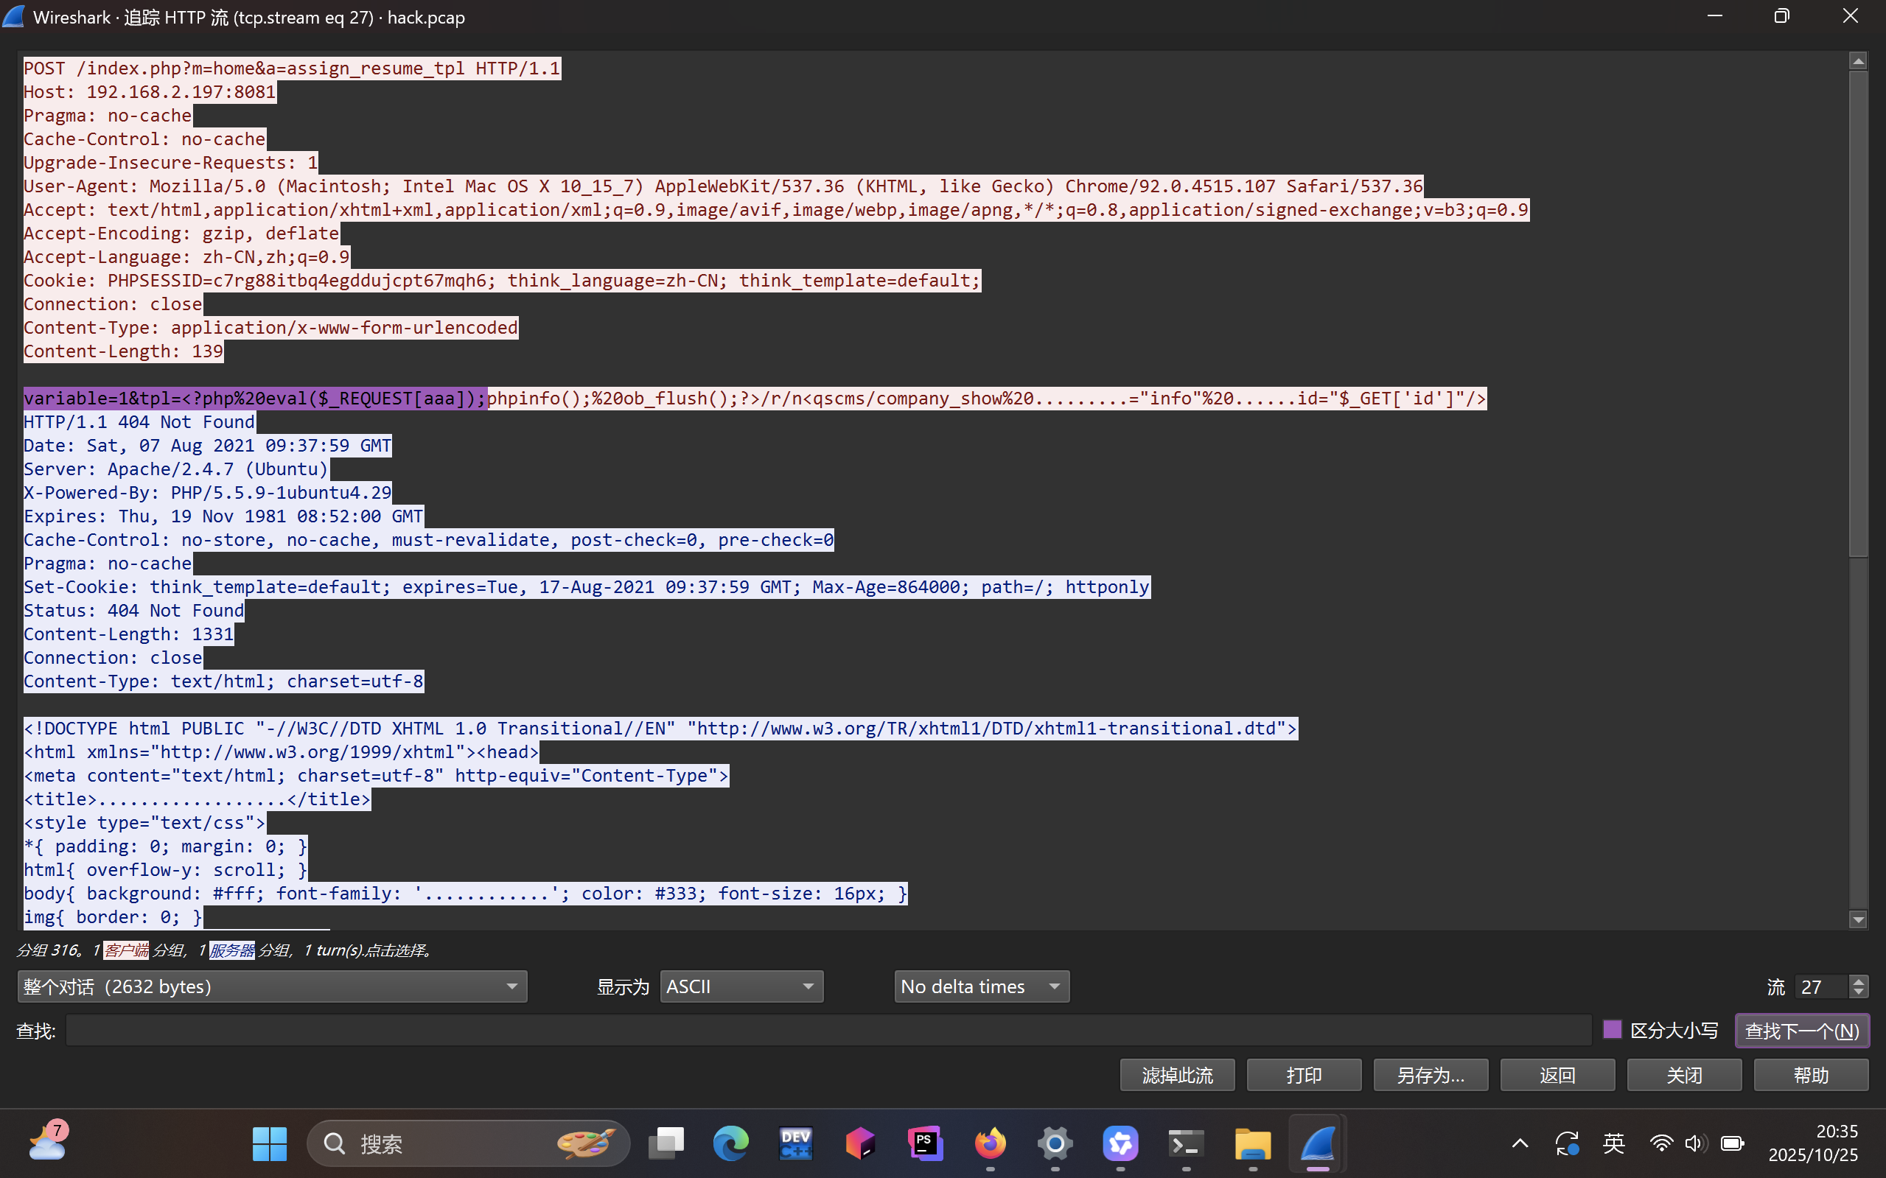Open the sync status tray icon

[x=1566, y=1143]
